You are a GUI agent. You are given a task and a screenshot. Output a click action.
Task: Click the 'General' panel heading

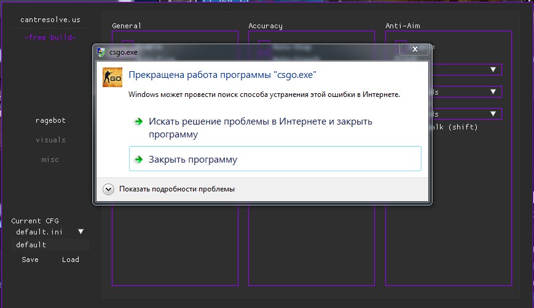pyautogui.click(x=127, y=26)
